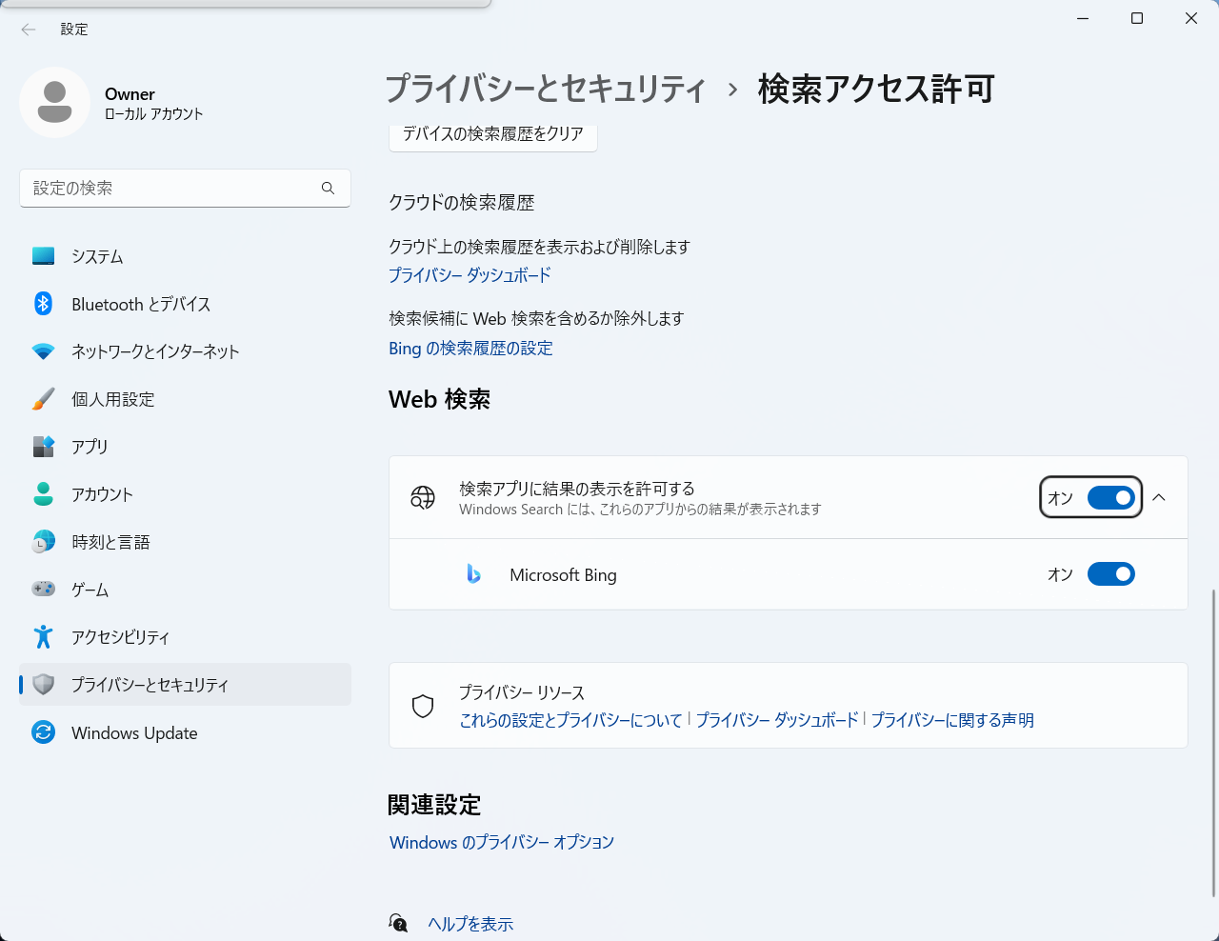This screenshot has height=941, width=1219.
Task: Open the アカウント settings category
Action: (x=102, y=494)
